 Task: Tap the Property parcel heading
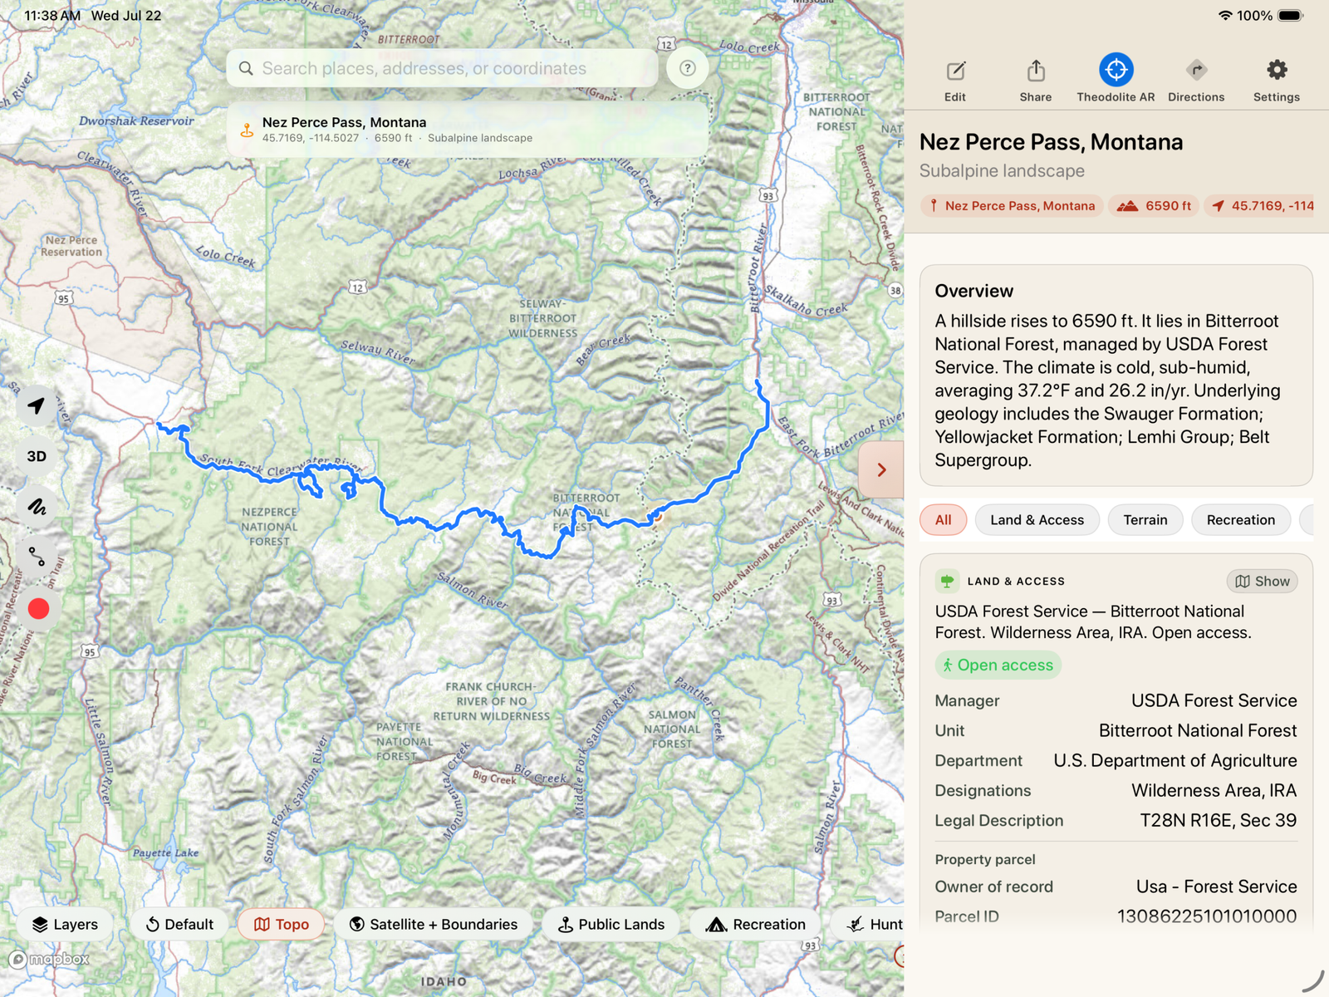click(985, 859)
